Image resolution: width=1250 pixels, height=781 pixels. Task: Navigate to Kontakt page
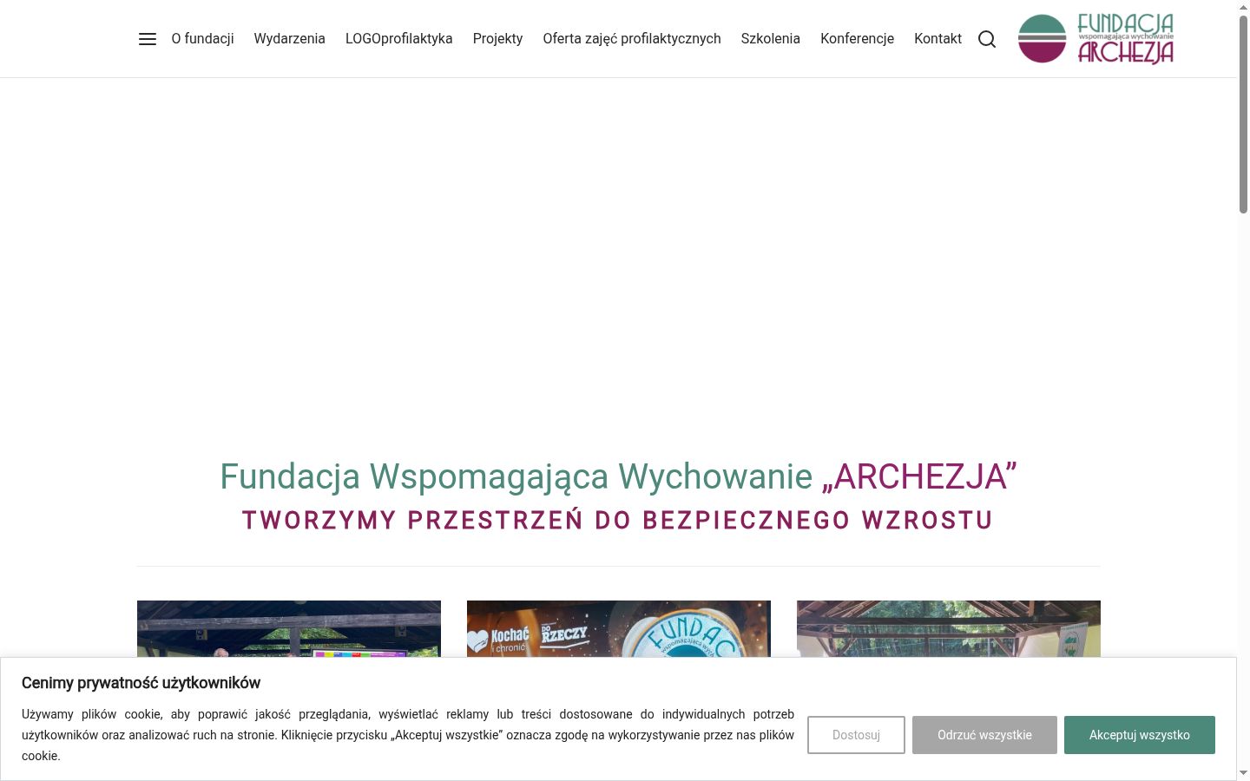(x=937, y=38)
